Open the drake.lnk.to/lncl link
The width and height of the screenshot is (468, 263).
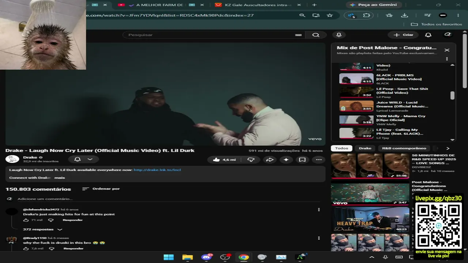pos(157,170)
